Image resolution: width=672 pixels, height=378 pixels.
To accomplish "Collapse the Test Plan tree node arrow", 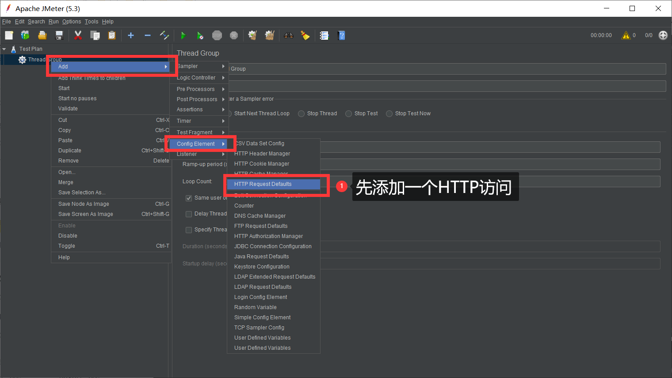I will pos(4,49).
